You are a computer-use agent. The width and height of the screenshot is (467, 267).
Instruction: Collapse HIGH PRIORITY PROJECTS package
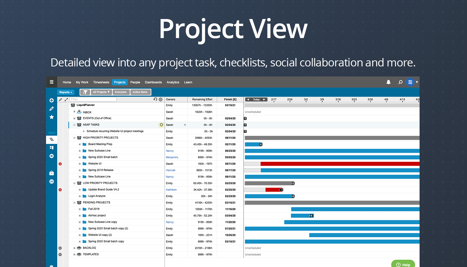tap(74, 138)
